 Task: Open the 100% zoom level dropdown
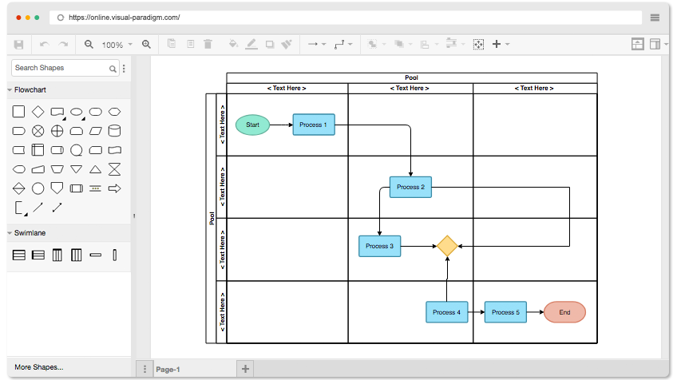coord(117,45)
